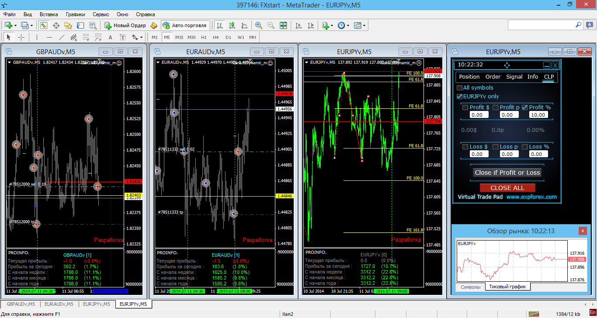Expand the new chart dropdown arrow
597x318 pixels.
click(15, 26)
